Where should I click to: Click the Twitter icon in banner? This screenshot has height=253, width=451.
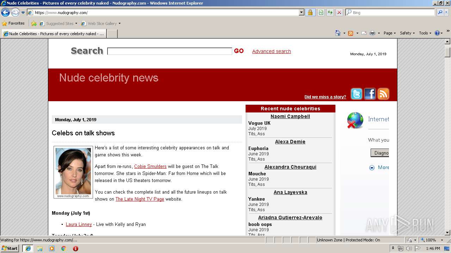click(x=357, y=94)
